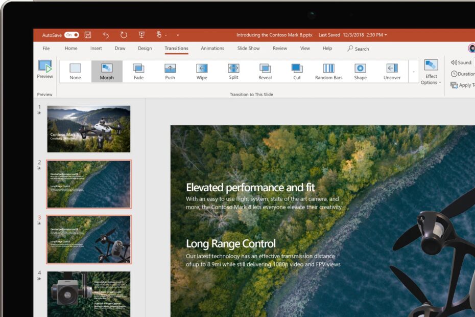Switch to the Insert tab

[96, 48]
